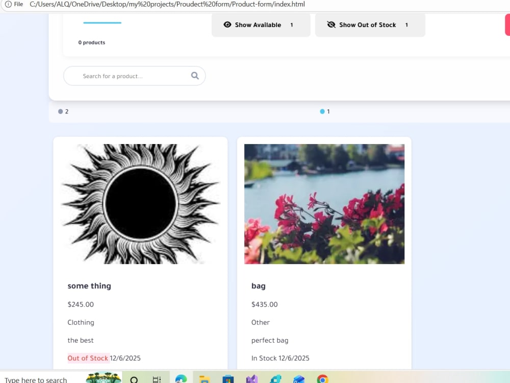Viewport: 510px width, 383px height.
Task: Click the $245.00 price
Action: 81,304
